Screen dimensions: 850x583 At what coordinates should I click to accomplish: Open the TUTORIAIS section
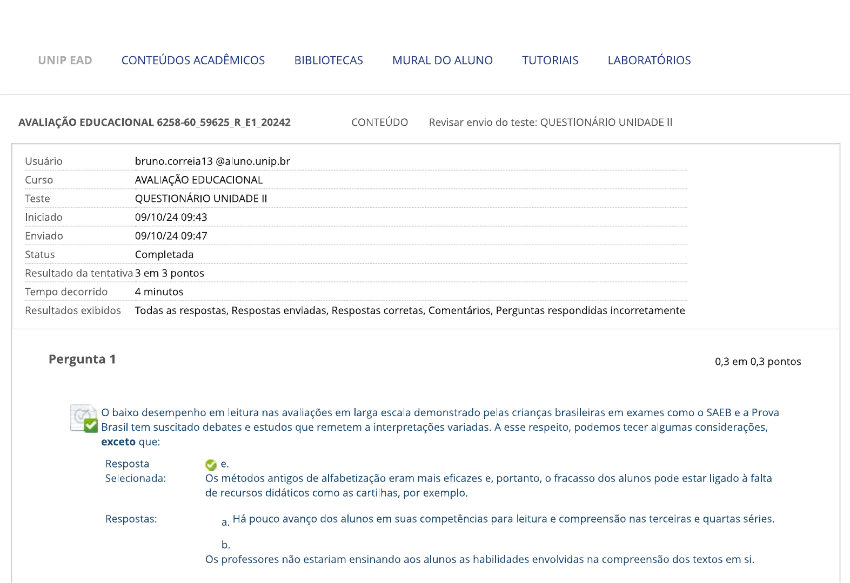tap(550, 60)
